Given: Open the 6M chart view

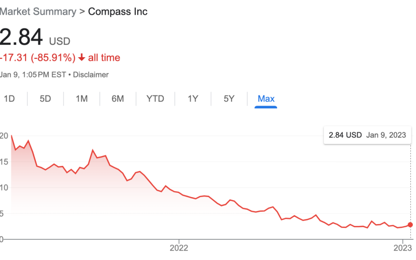Looking at the screenshot, I should (118, 99).
